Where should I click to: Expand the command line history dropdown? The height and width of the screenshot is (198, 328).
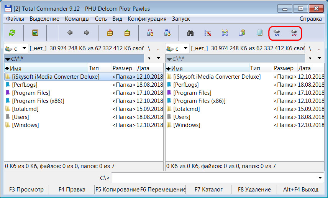[320, 178]
